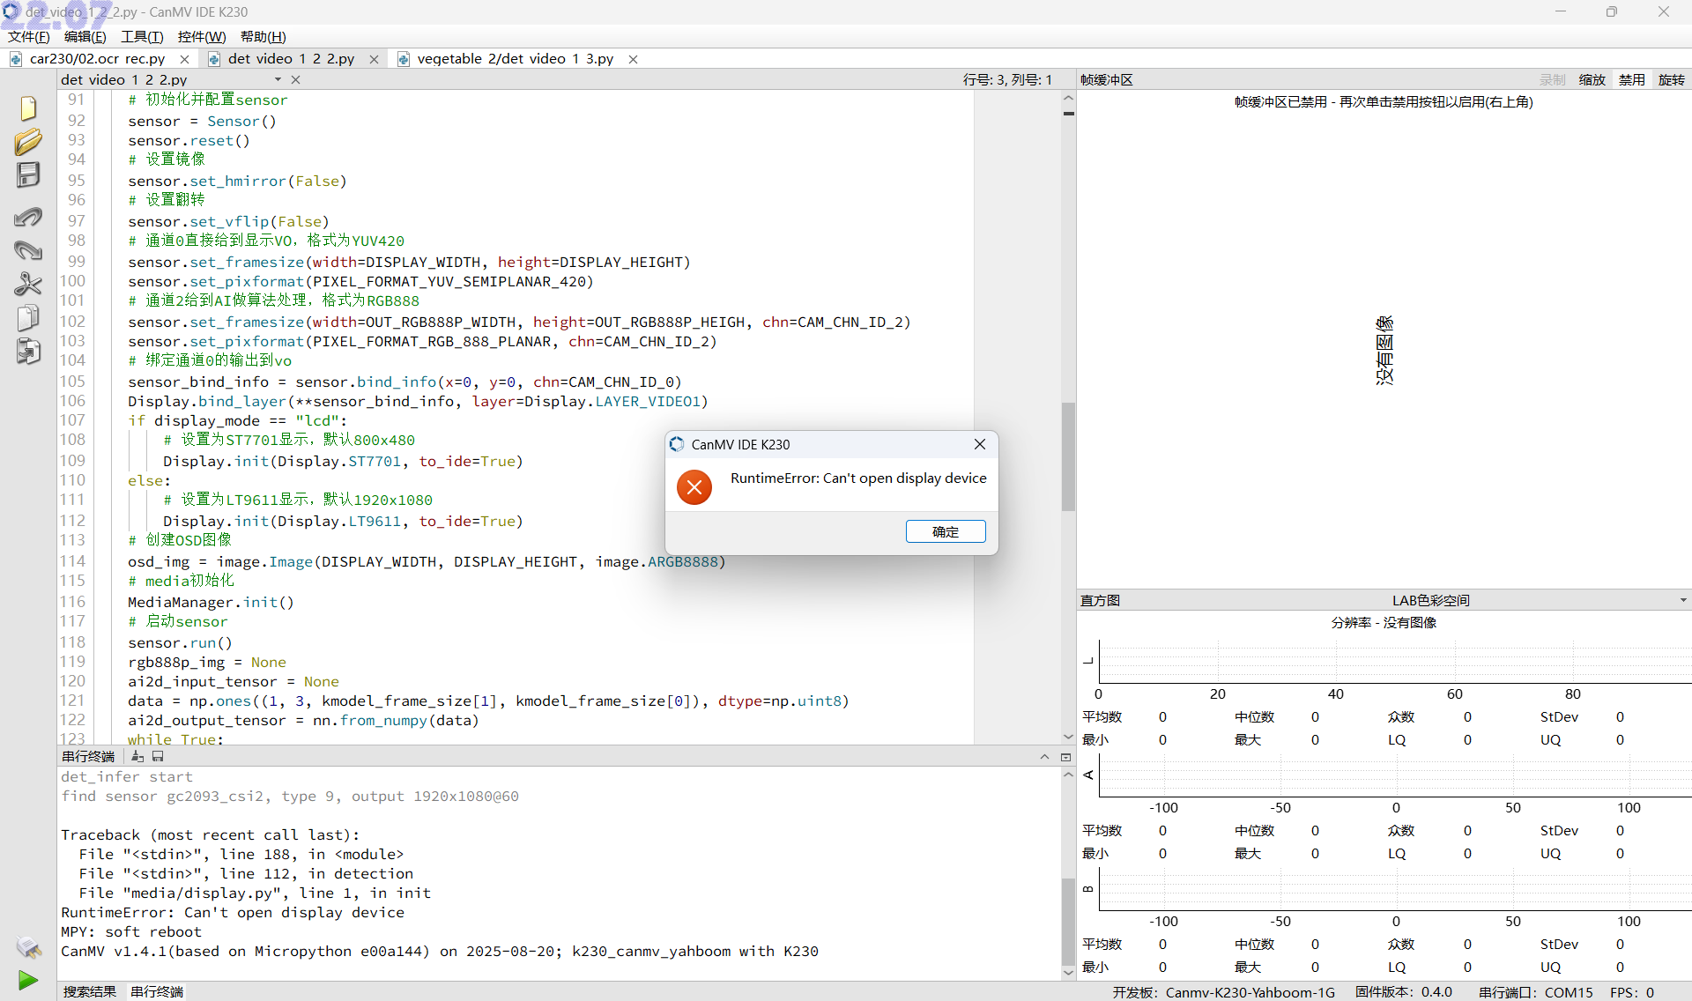Click 确定 in the error dialog
The height and width of the screenshot is (1001, 1692).
(x=945, y=531)
